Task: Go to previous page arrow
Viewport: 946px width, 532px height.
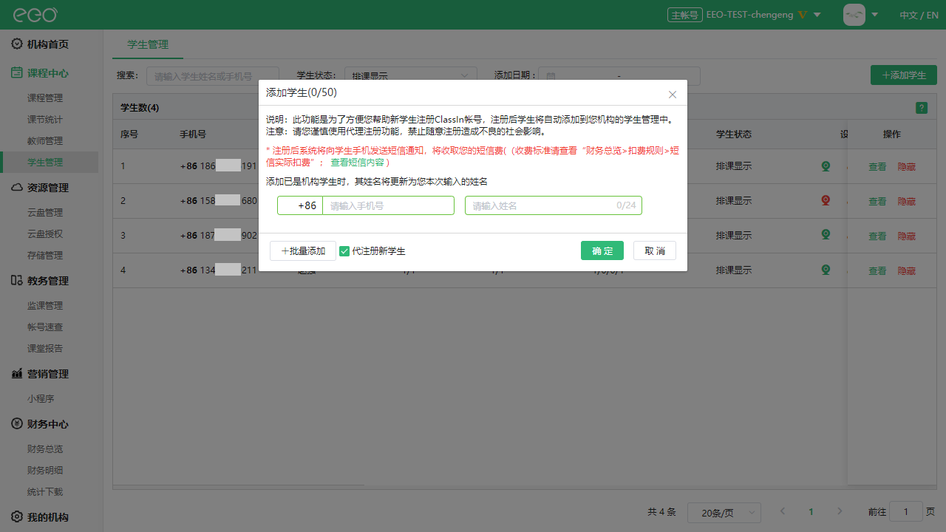Action: click(x=783, y=511)
